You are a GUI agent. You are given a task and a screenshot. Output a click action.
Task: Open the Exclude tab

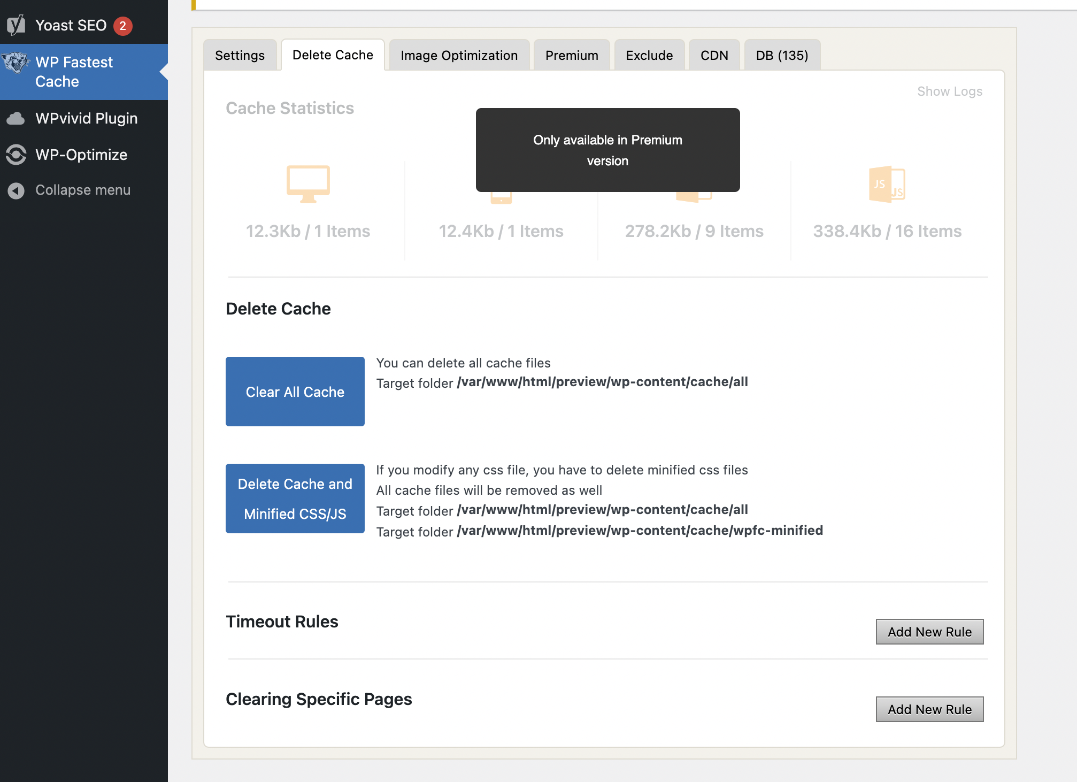pos(649,55)
